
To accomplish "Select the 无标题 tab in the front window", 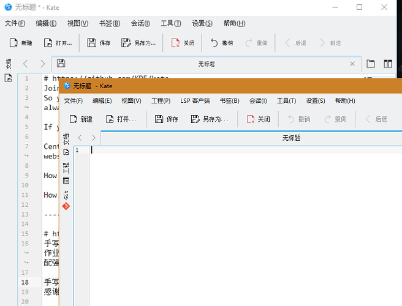I will (291, 138).
